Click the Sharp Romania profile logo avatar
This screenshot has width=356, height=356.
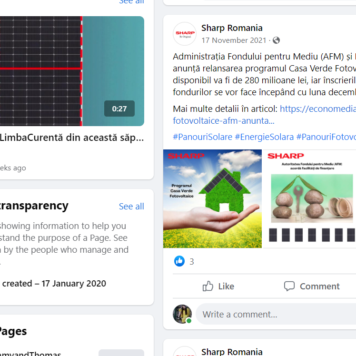185,34
